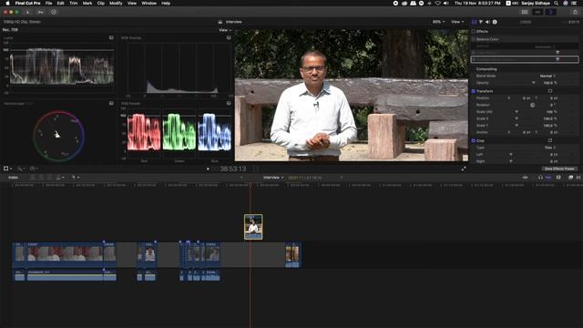
Task: Open the info inspector icon
Action: pyautogui.click(x=495, y=22)
